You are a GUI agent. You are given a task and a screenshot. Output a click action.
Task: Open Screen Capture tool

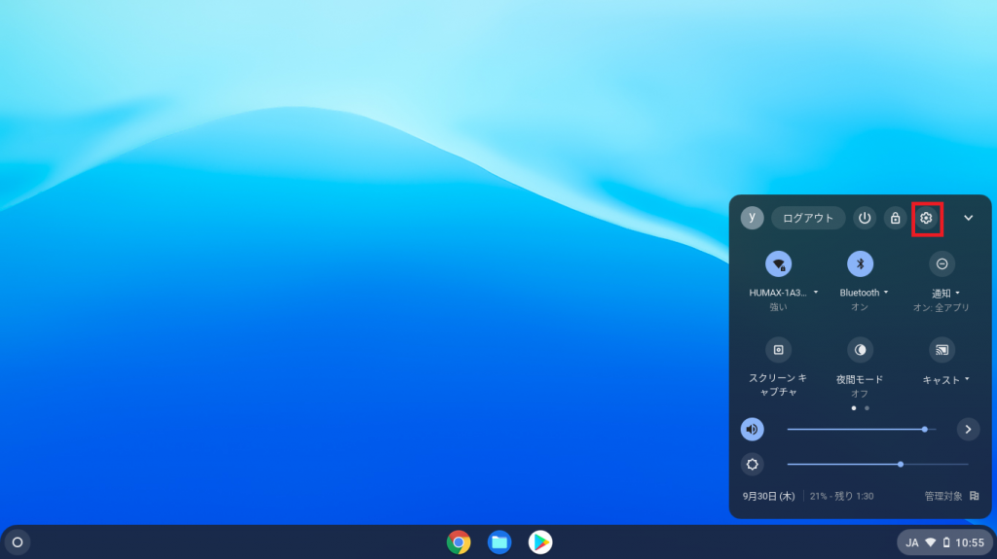[778, 350]
